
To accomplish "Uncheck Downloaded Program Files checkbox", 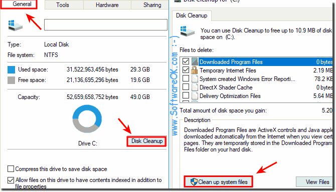I will [x=186, y=61].
